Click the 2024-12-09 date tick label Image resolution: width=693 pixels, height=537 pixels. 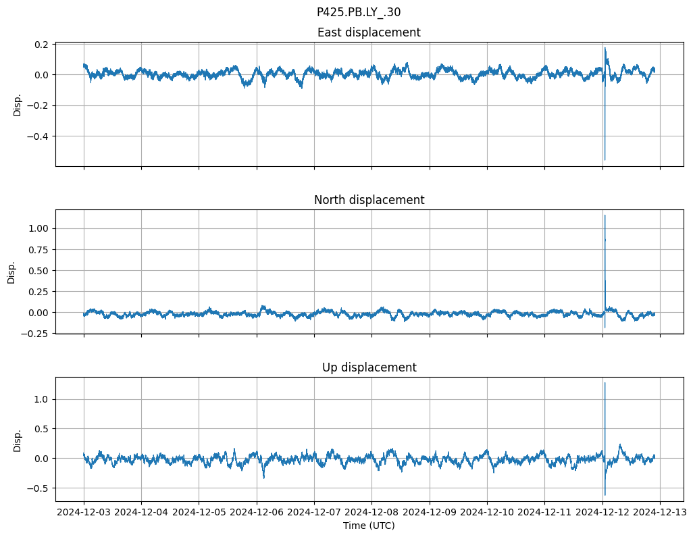click(430, 512)
